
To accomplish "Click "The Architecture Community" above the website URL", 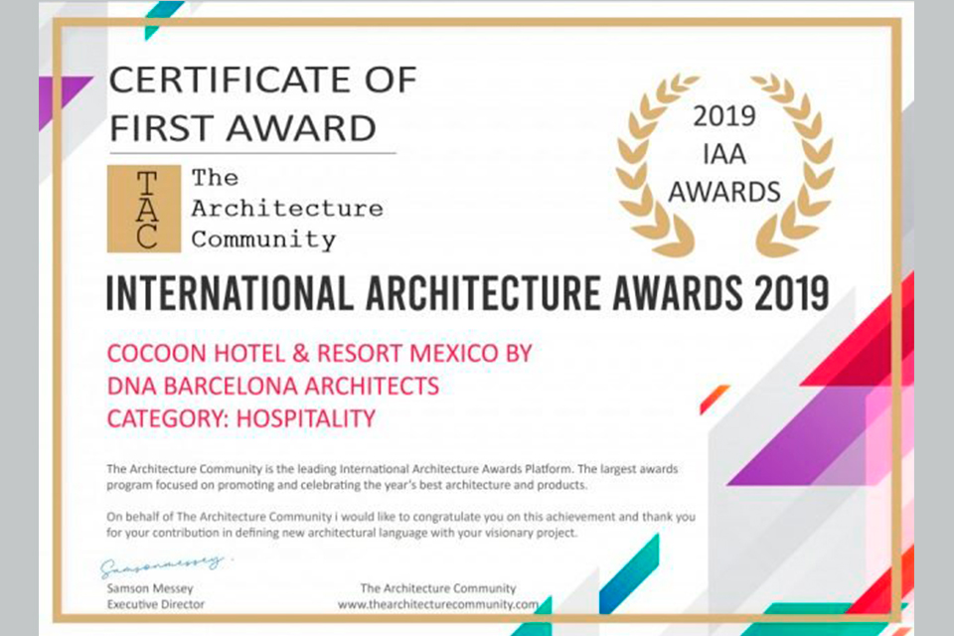I will pos(438,588).
